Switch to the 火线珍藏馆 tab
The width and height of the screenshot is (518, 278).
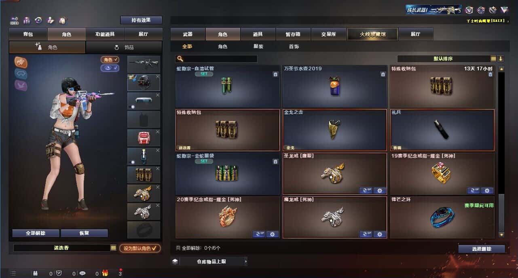[x=372, y=34]
